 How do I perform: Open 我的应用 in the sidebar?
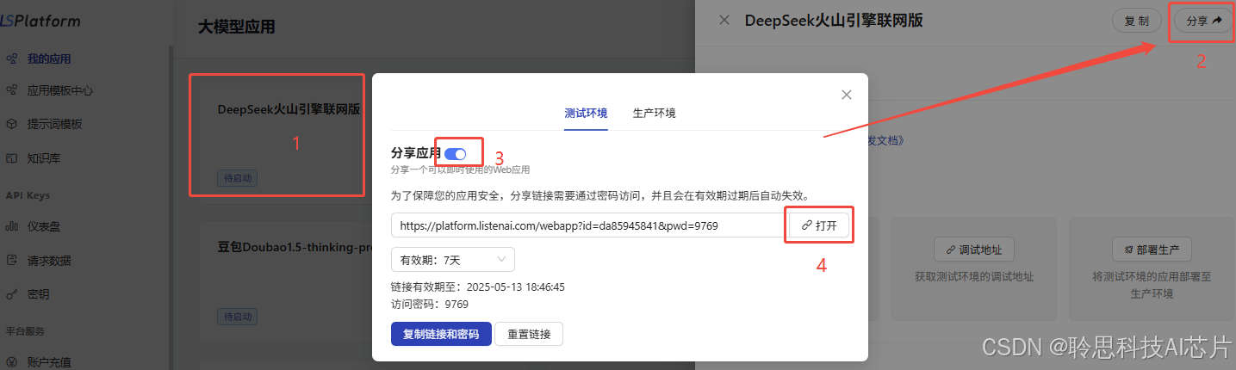(x=49, y=59)
